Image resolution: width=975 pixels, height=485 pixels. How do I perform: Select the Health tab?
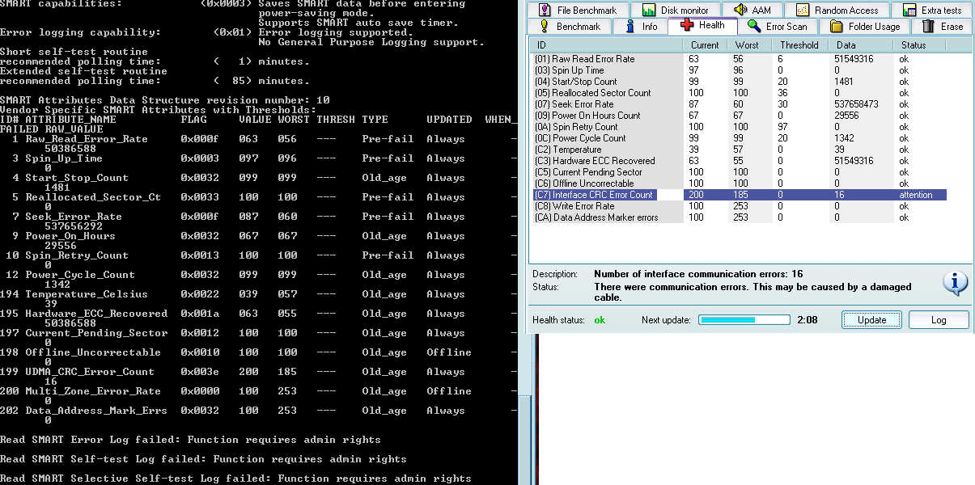[702, 26]
